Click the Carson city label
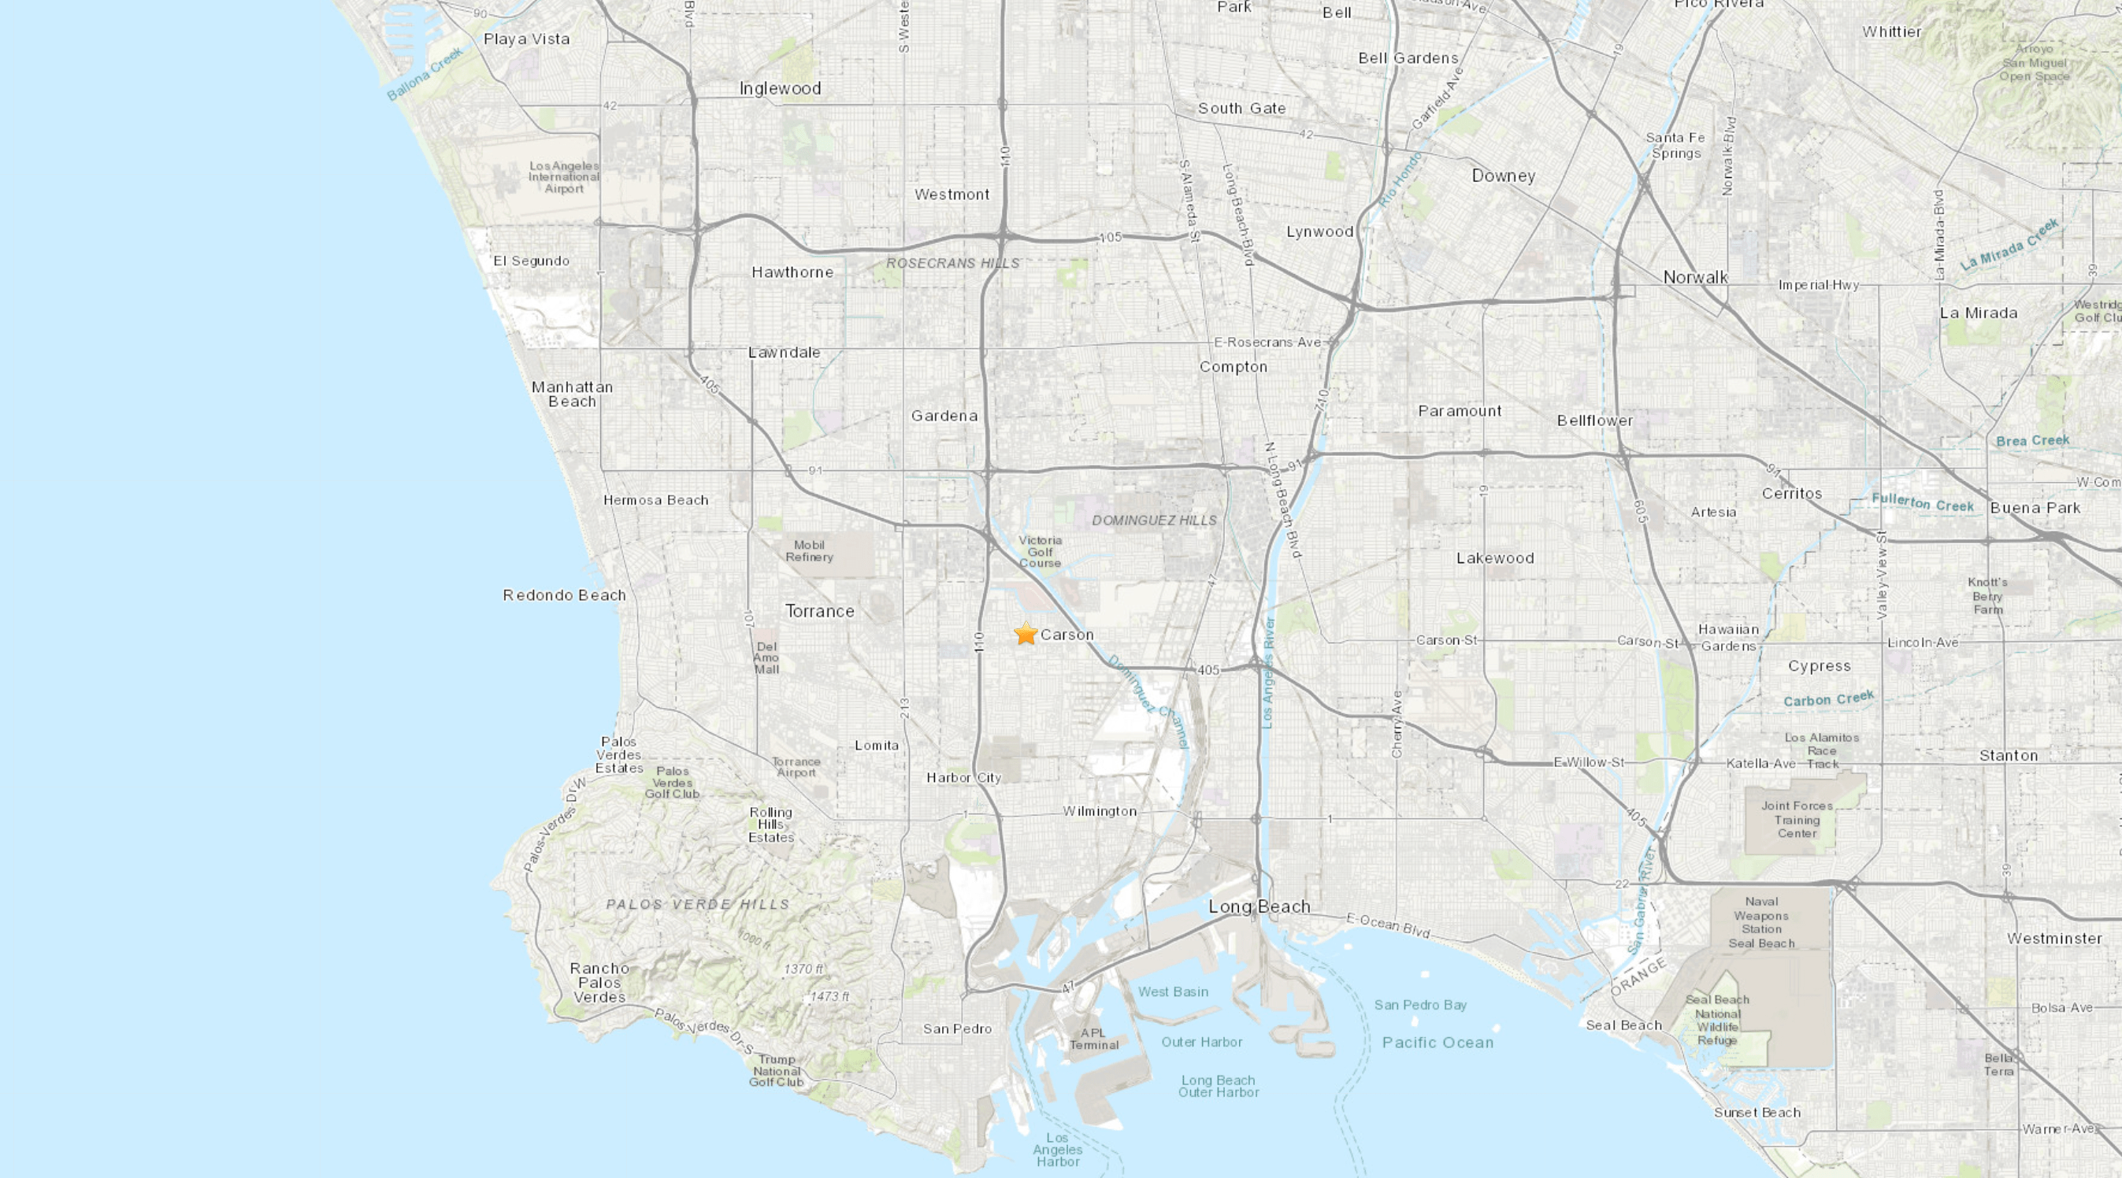The height and width of the screenshot is (1178, 2122). pyautogui.click(x=1067, y=635)
